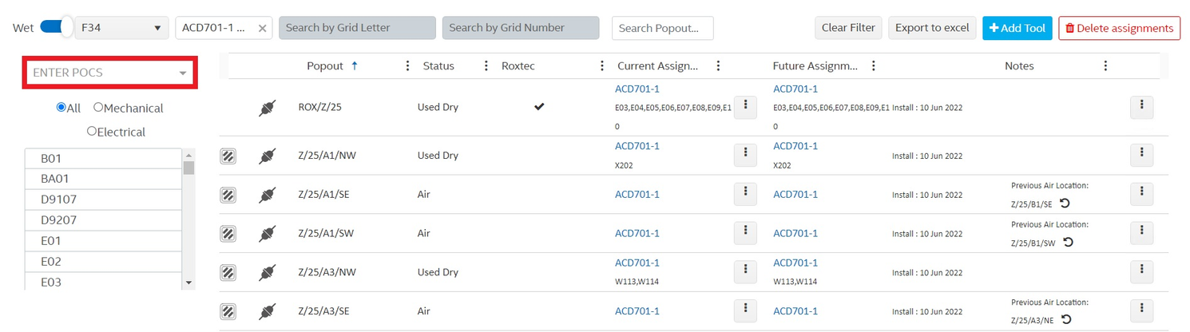Toggle the Wet switch
This screenshot has height=332, width=1190.
click(56, 27)
